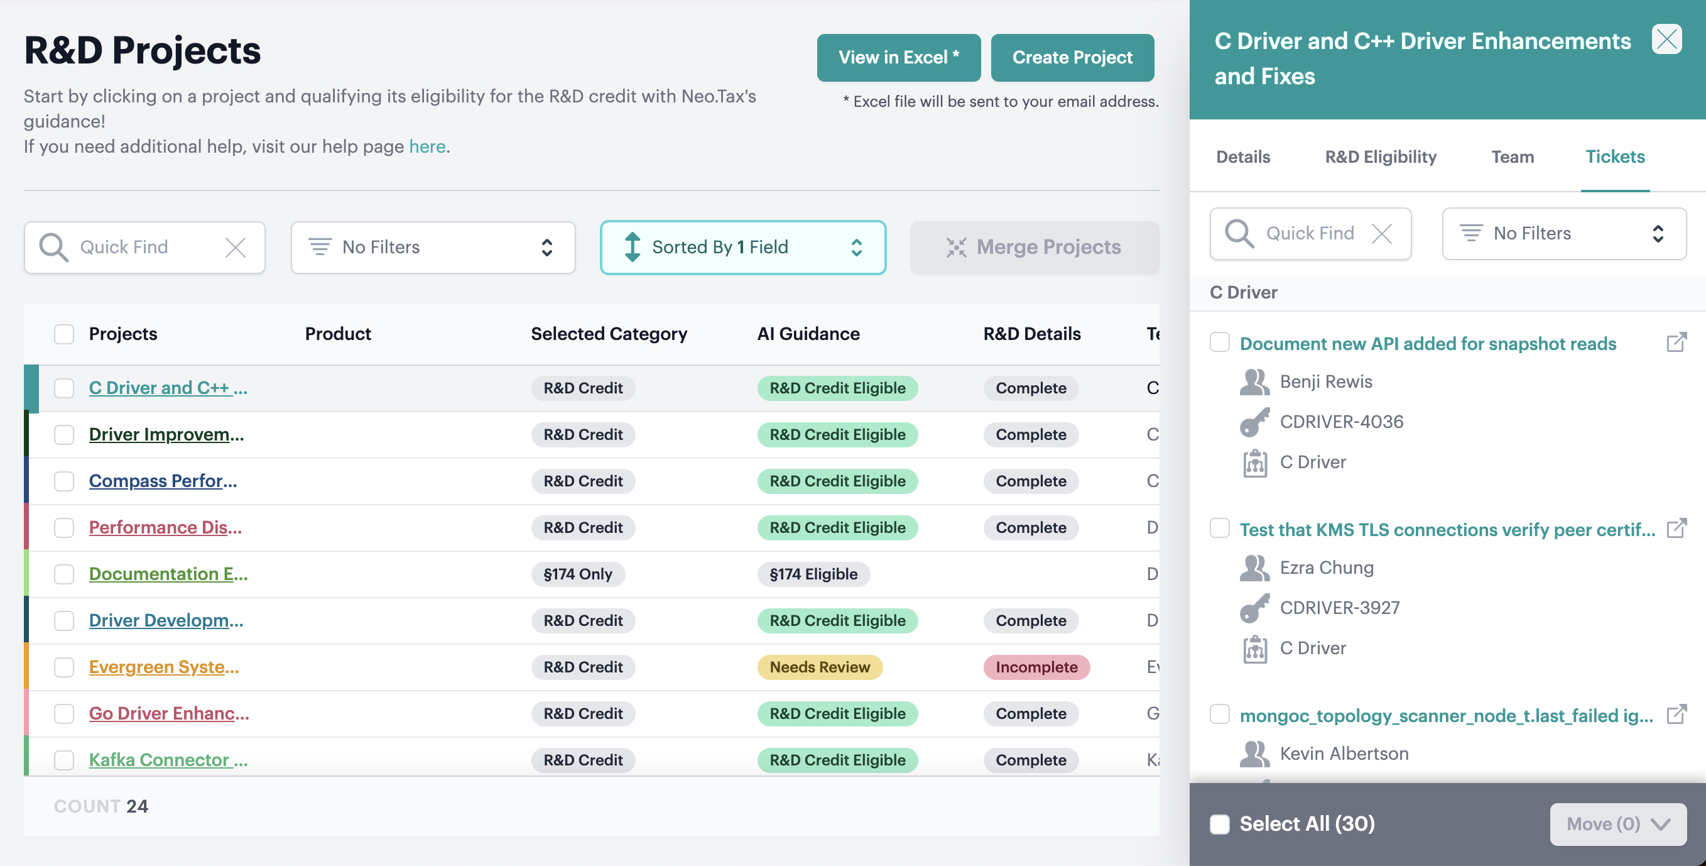Click the projects search magnifier icon
The image size is (1706, 866).
(53, 247)
